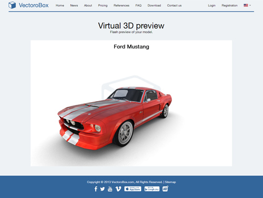The image size is (263, 198).
Task: Go to the Home menu item
Action: [60, 5]
